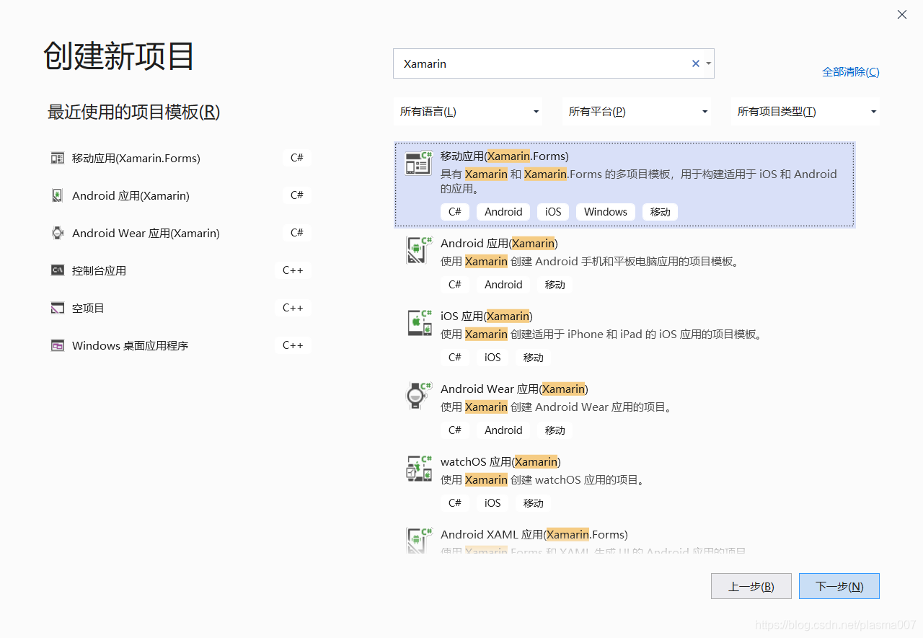Click the Android 应用(Xamarin) result icon
Image resolution: width=923 pixels, height=638 pixels.
click(x=419, y=250)
